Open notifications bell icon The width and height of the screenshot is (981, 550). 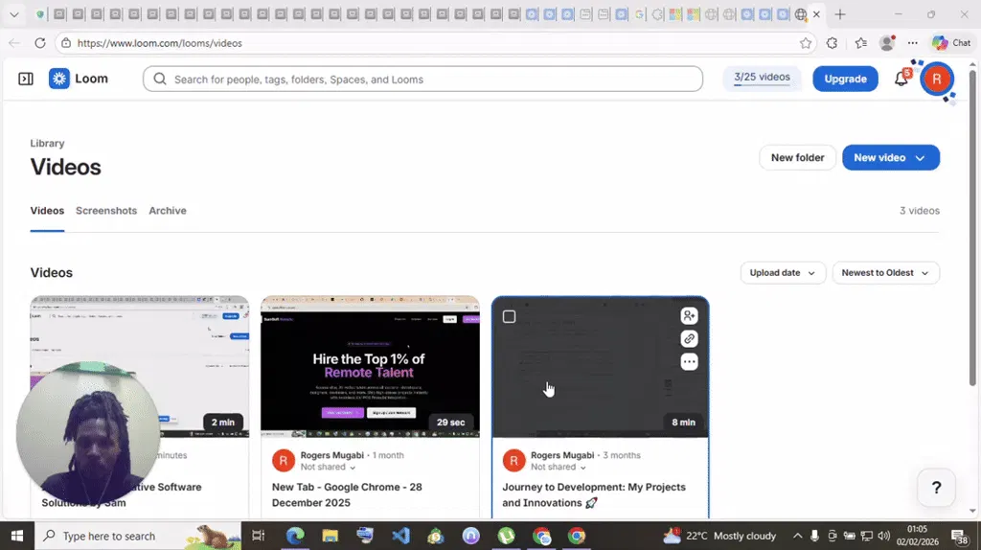(x=901, y=79)
